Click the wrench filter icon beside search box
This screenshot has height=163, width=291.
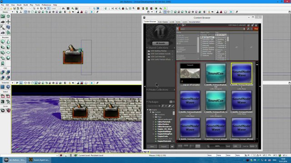(248, 29)
